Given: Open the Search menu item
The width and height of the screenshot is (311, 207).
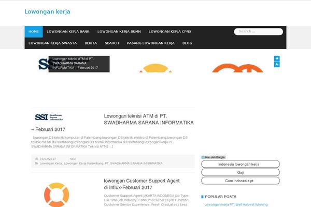Looking at the screenshot, I should (x=112, y=43).
